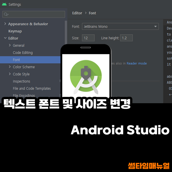Open Appearance & Behavior settings
The width and height of the screenshot is (172, 172).
click(x=28, y=24)
